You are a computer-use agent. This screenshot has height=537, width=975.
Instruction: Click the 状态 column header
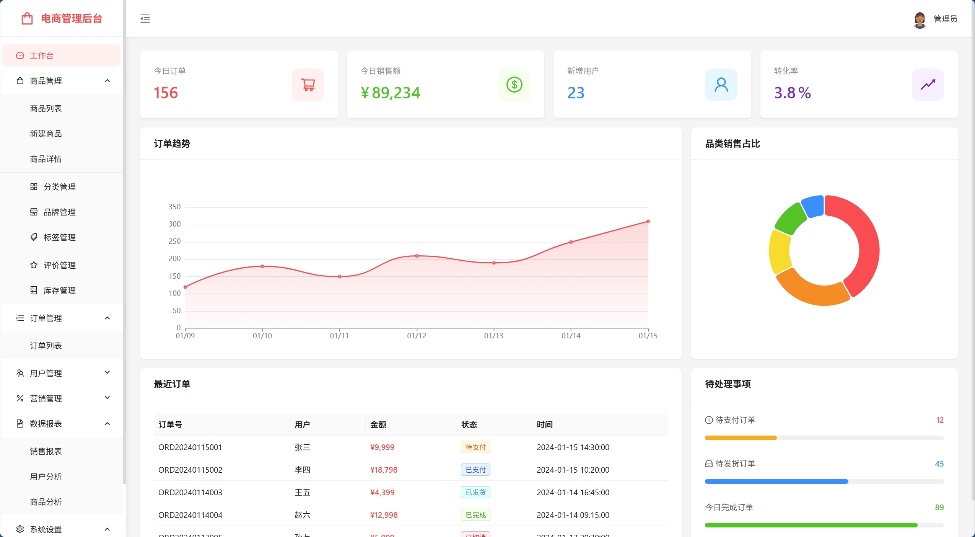[469, 424]
